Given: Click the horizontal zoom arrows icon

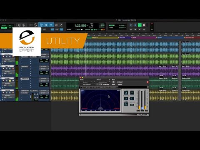Looking at the screenshot, I should [31, 25].
